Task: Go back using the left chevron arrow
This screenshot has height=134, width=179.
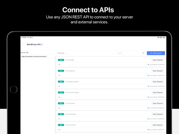Action: [23, 44]
